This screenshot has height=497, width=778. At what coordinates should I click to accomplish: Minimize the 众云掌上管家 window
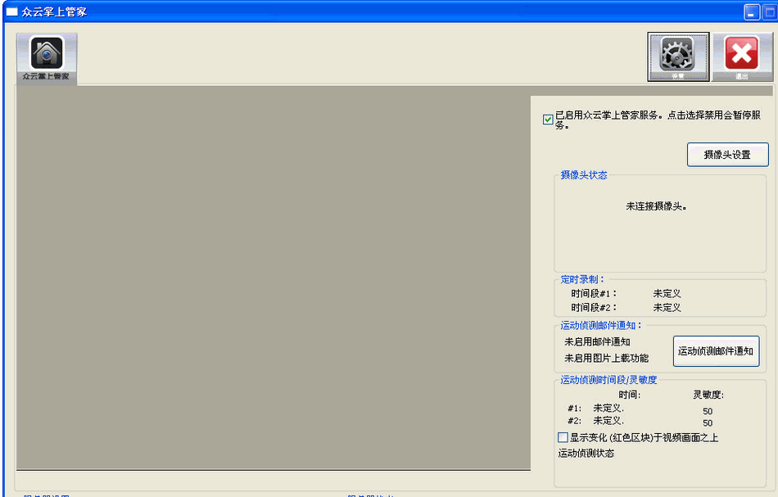click(x=751, y=12)
